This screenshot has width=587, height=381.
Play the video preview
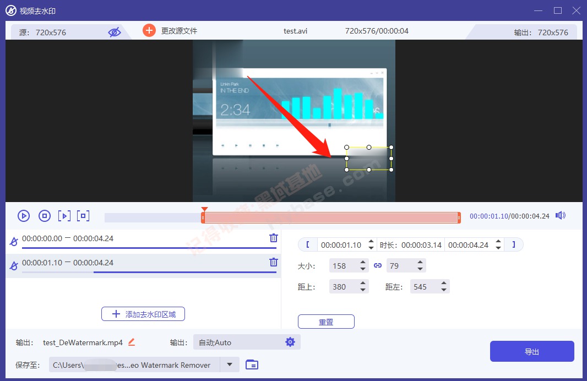tap(24, 216)
